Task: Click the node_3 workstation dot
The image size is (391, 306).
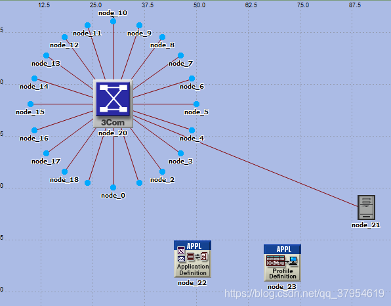Action: (x=181, y=153)
